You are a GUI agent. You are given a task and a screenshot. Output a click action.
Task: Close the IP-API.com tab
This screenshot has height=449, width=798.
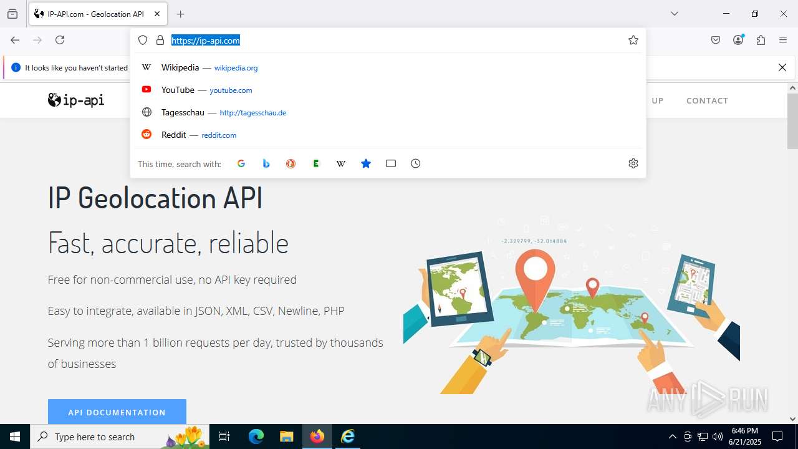157,14
